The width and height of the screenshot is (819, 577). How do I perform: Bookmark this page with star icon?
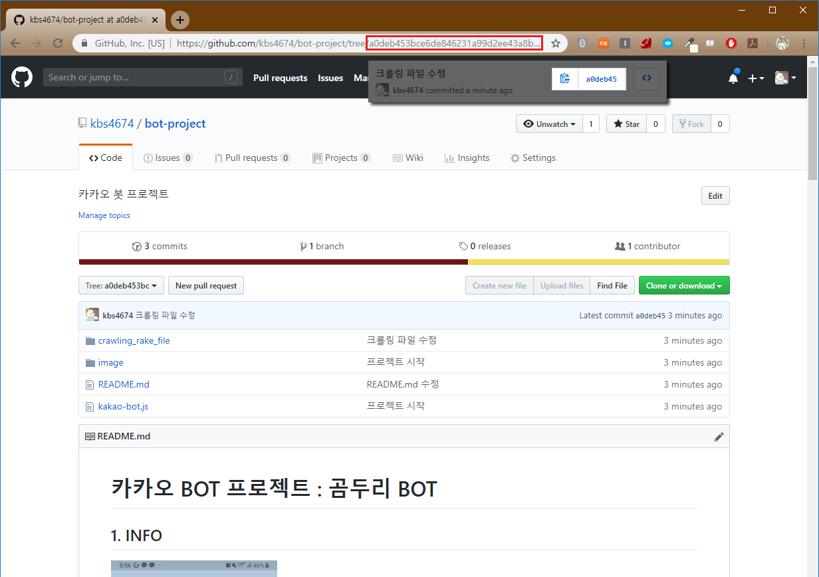tap(556, 43)
